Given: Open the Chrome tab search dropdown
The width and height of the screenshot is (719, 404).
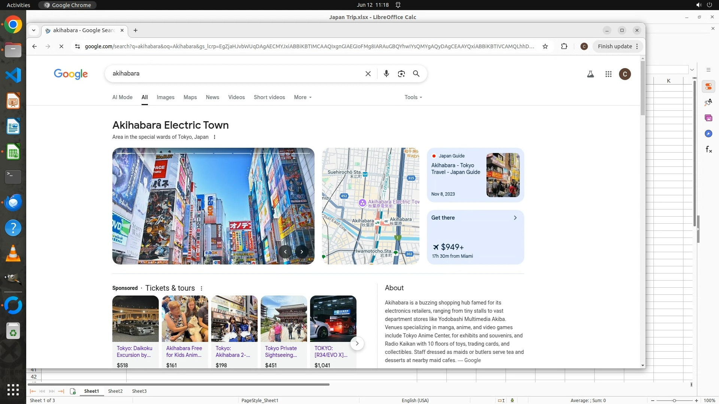Looking at the screenshot, I should point(34,30).
